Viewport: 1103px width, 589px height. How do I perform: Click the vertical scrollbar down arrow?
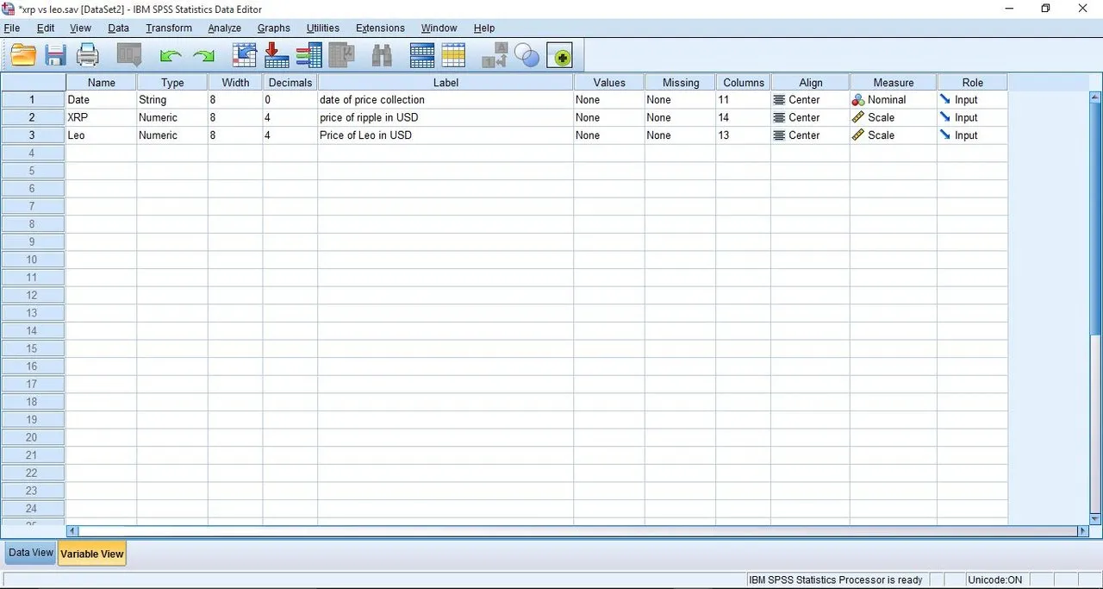click(x=1096, y=518)
